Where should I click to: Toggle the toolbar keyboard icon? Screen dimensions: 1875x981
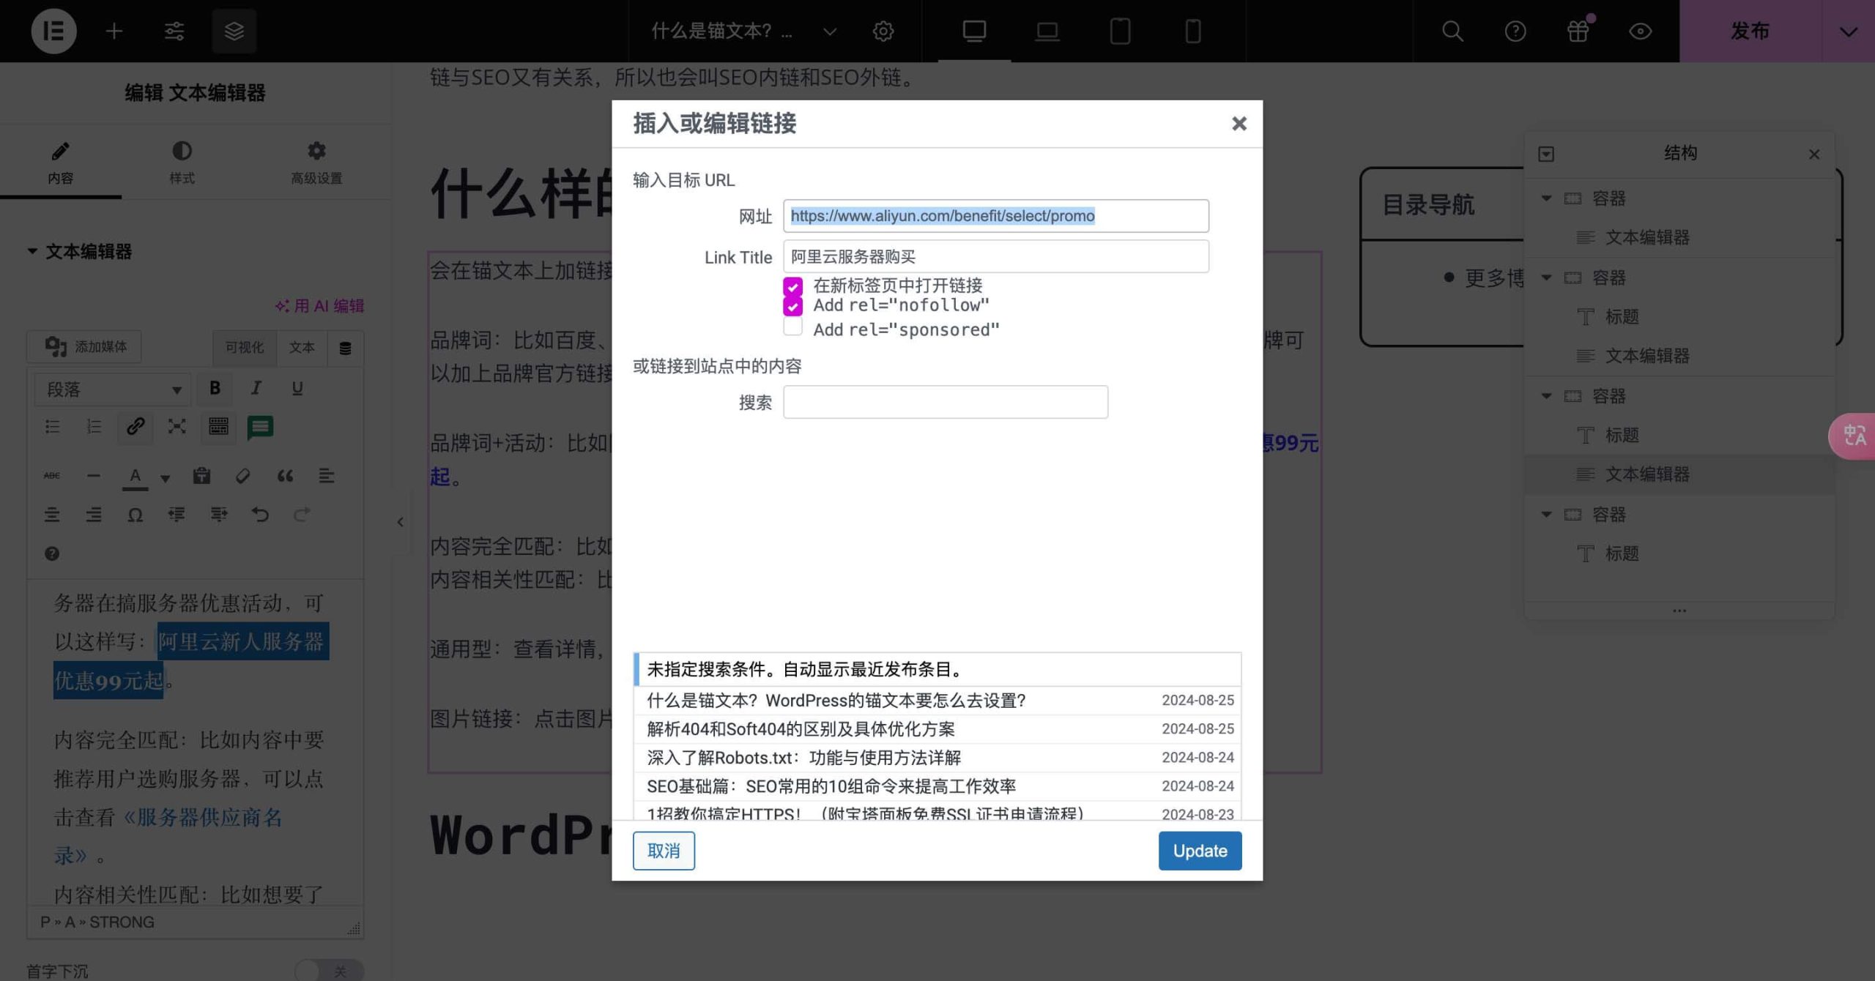[218, 427]
